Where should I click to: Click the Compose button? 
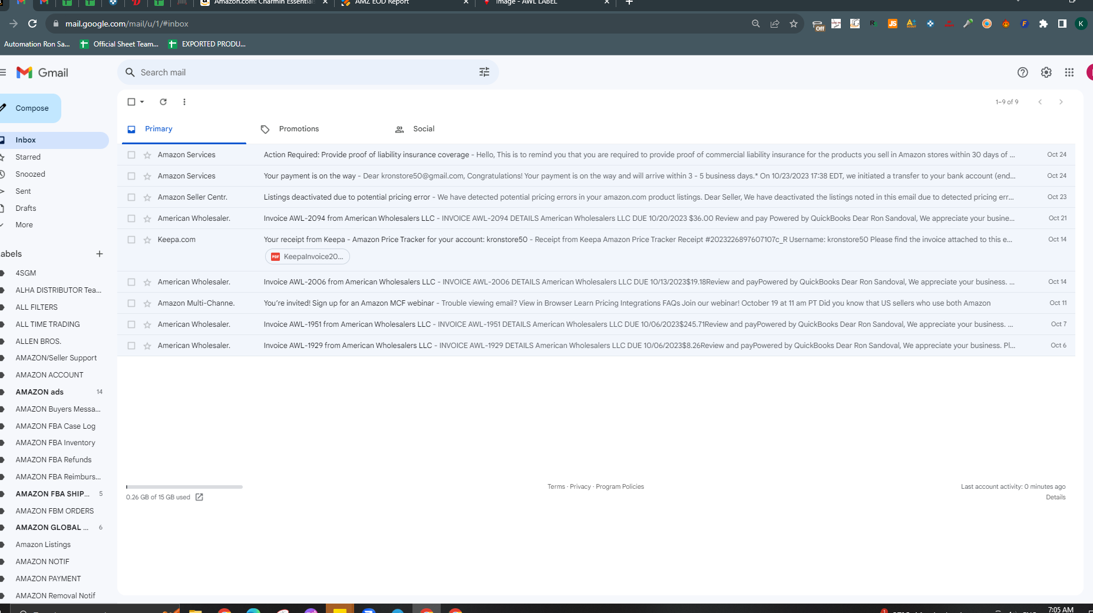tap(29, 108)
